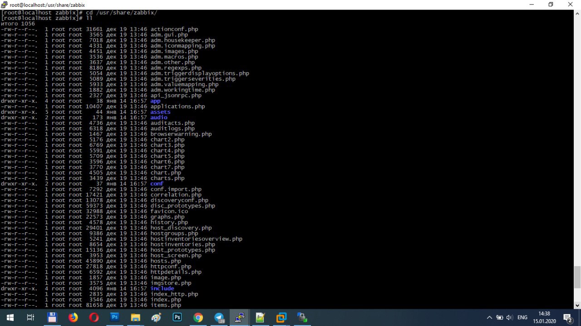Click the blue directory name app

(155, 101)
